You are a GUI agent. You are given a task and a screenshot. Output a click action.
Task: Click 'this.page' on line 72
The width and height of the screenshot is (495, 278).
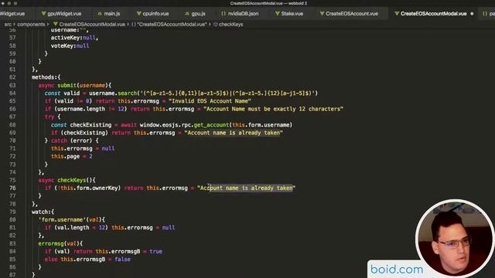(x=65, y=156)
